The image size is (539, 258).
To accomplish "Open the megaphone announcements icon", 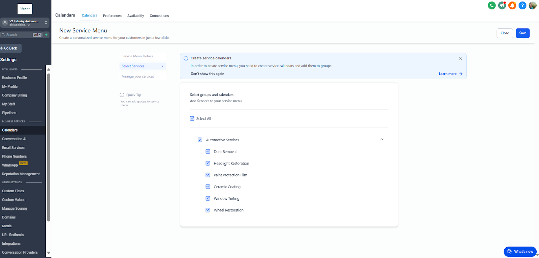I will (x=502, y=5).
